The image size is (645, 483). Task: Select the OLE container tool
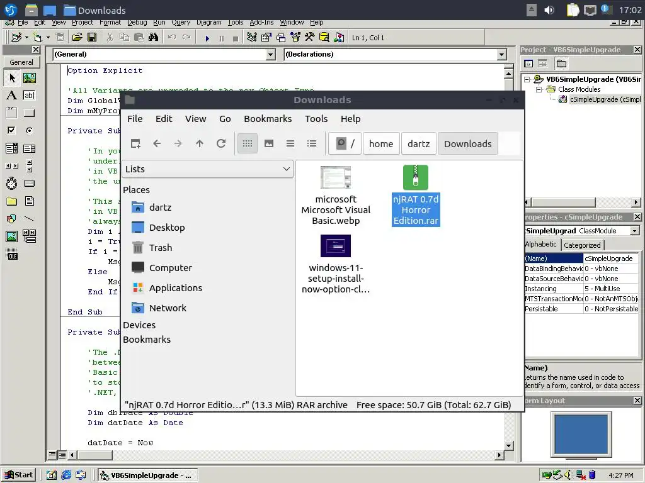(11, 254)
